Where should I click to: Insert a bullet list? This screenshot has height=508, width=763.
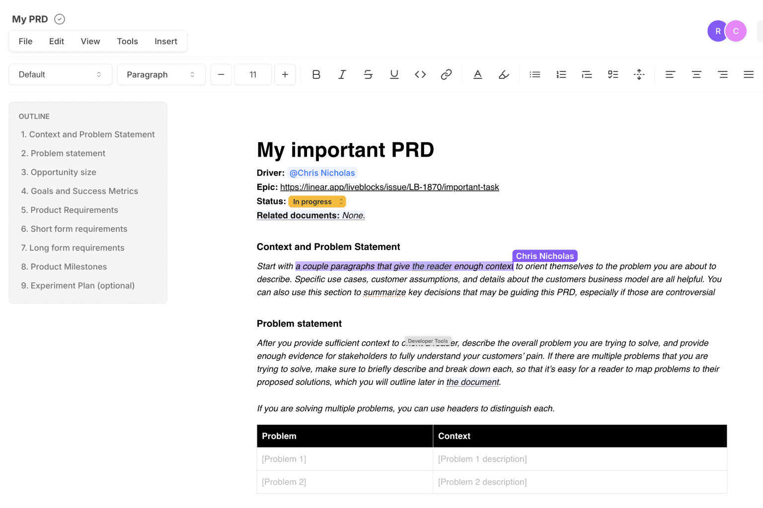(535, 74)
